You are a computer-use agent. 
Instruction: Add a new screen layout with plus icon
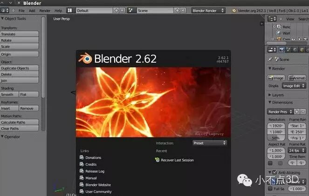point(116,10)
